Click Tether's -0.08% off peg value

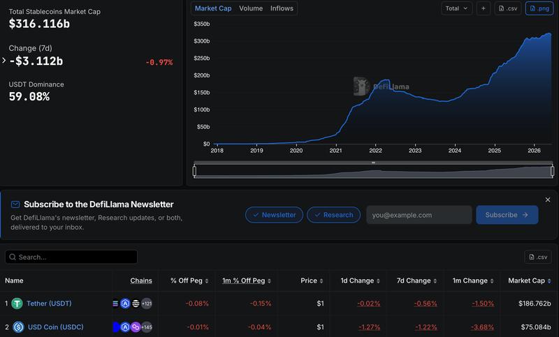click(x=197, y=304)
